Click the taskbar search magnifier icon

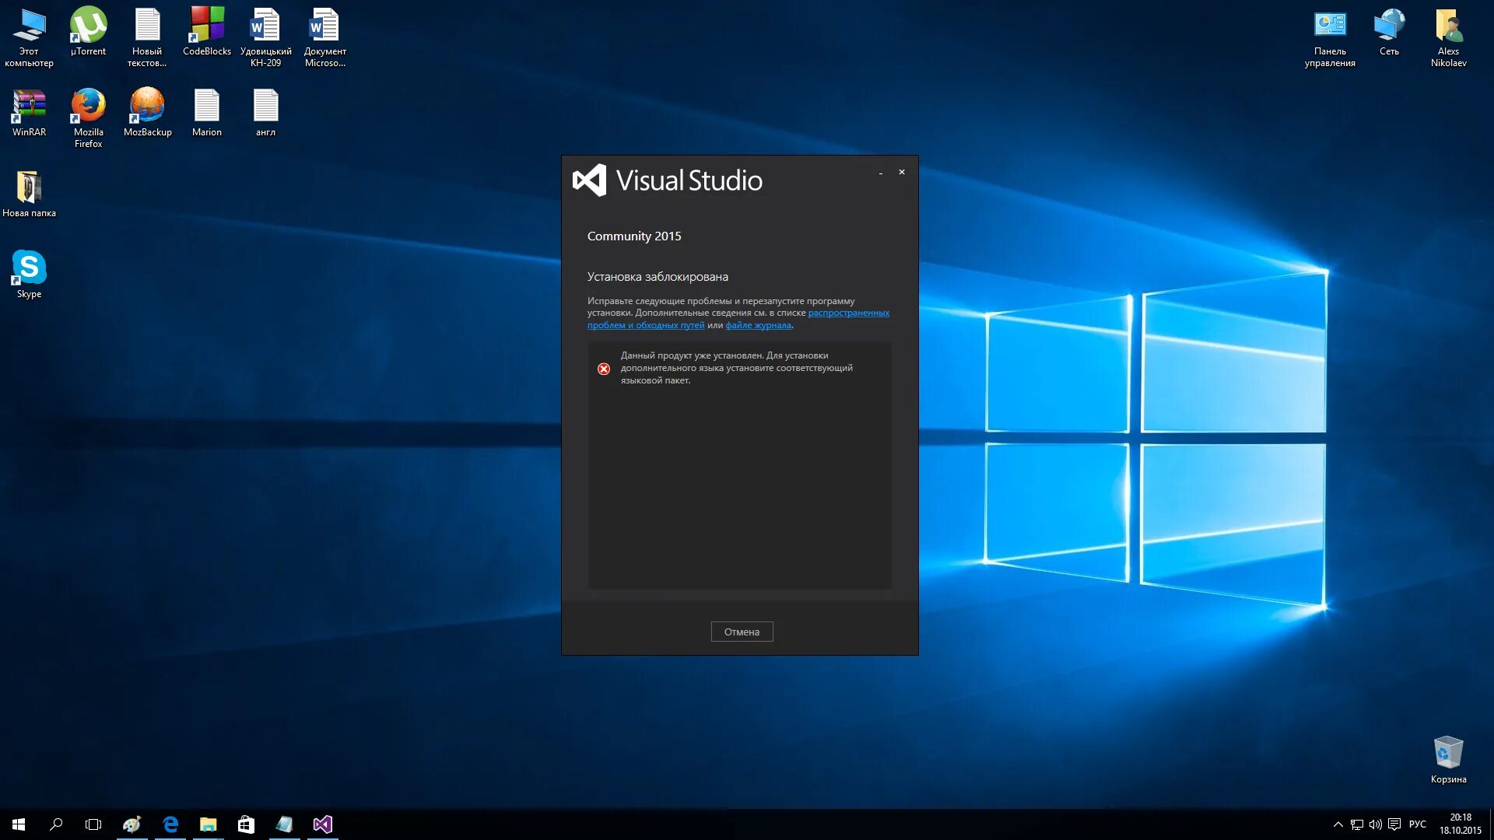pyautogui.click(x=56, y=824)
